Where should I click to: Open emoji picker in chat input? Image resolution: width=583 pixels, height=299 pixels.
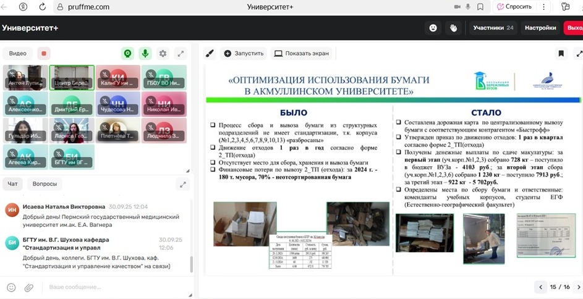click(11, 287)
